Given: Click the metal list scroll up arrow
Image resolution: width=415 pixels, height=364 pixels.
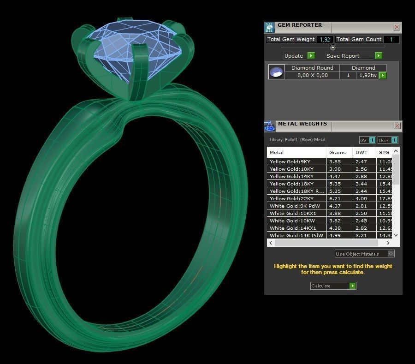Looking at the screenshot, I should tap(396, 151).
